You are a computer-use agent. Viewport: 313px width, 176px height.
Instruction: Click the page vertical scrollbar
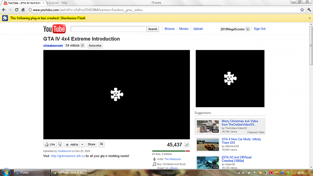coord(311,46)
